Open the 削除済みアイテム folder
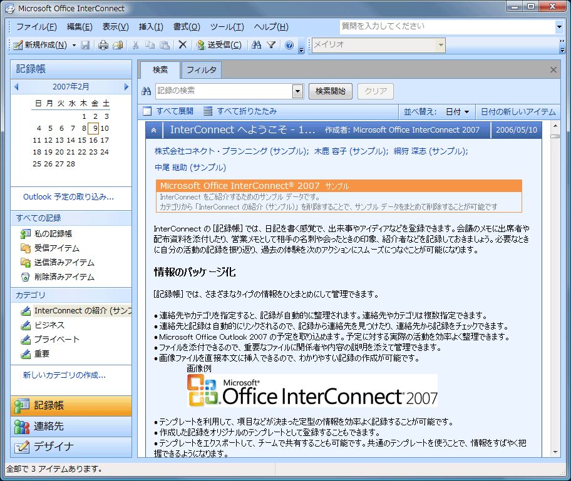This screenshot has height=481, width=571. 58,277
